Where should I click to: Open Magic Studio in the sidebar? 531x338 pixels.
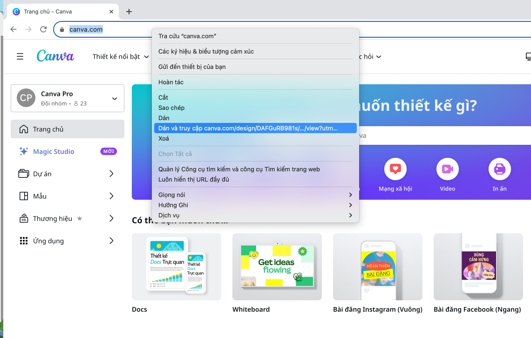(68, 151)
